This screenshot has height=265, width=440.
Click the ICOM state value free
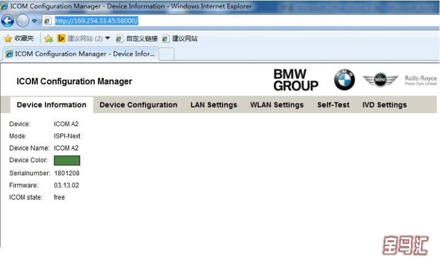click(x=59, y=197)
